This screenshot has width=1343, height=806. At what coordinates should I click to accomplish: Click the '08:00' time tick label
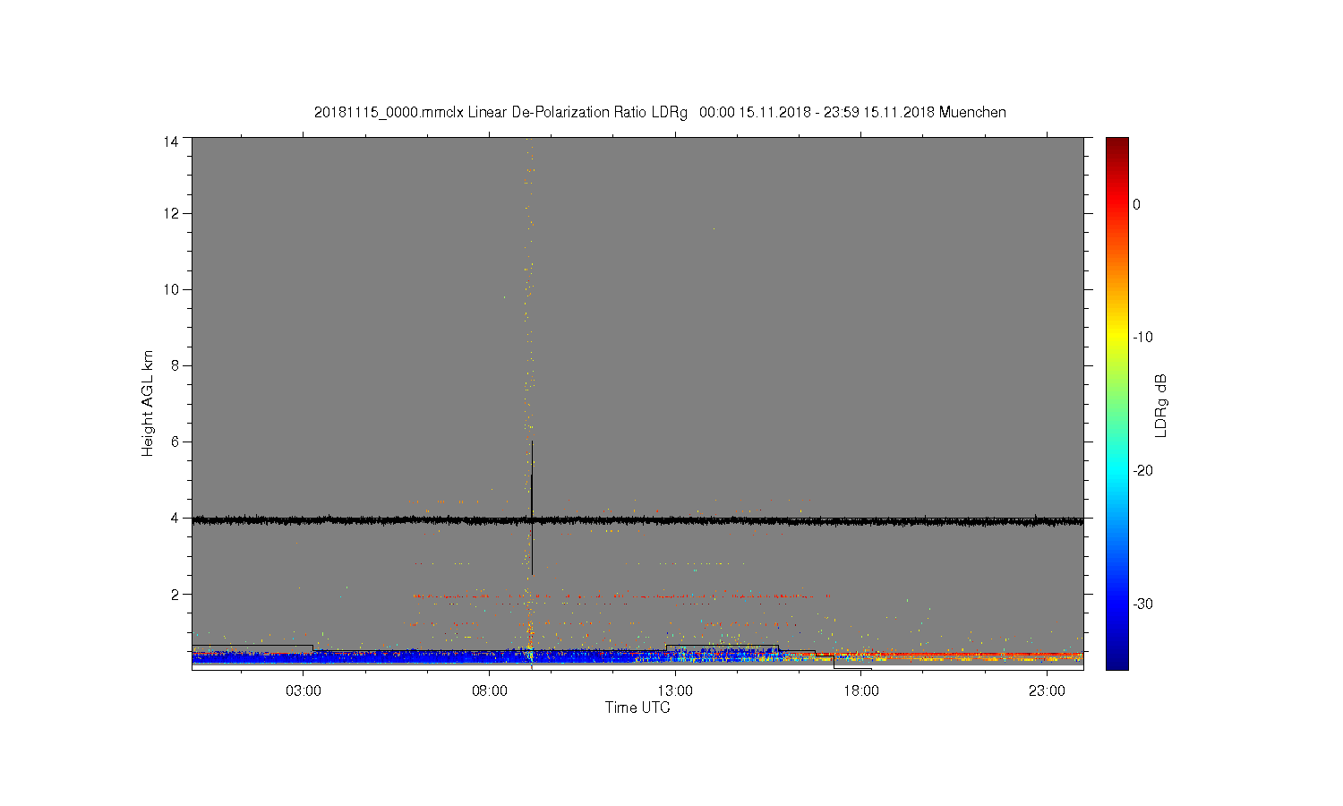(x=490, y=691)
